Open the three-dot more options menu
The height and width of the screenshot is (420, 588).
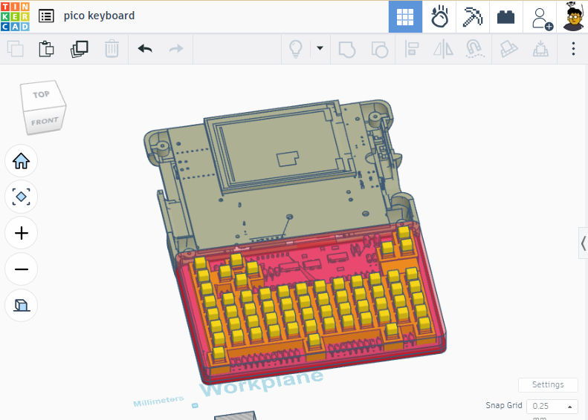click(573, 49)
